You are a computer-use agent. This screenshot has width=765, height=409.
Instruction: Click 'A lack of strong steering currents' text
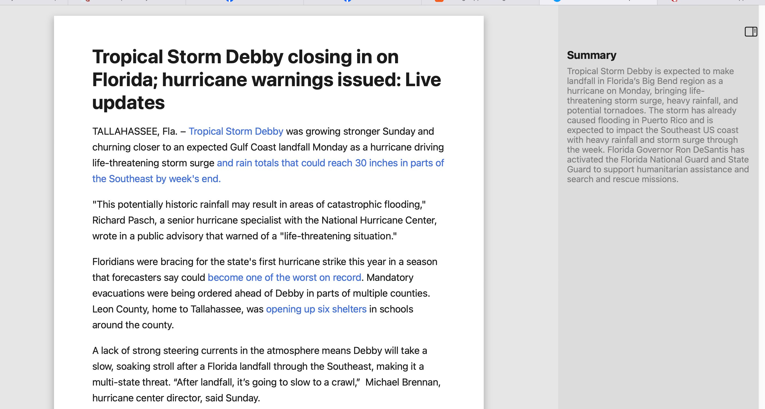click(165, 351)
